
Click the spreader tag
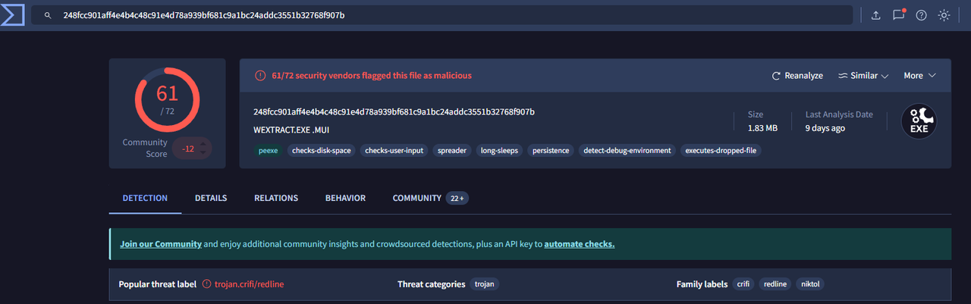click(x=452, y=150)
